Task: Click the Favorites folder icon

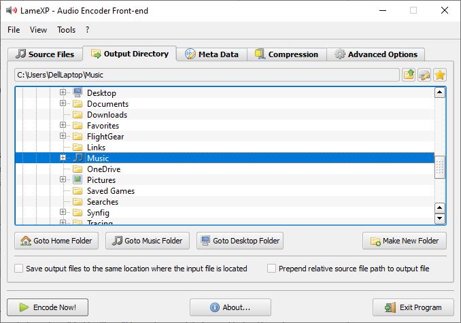Action: click(78, 125)
